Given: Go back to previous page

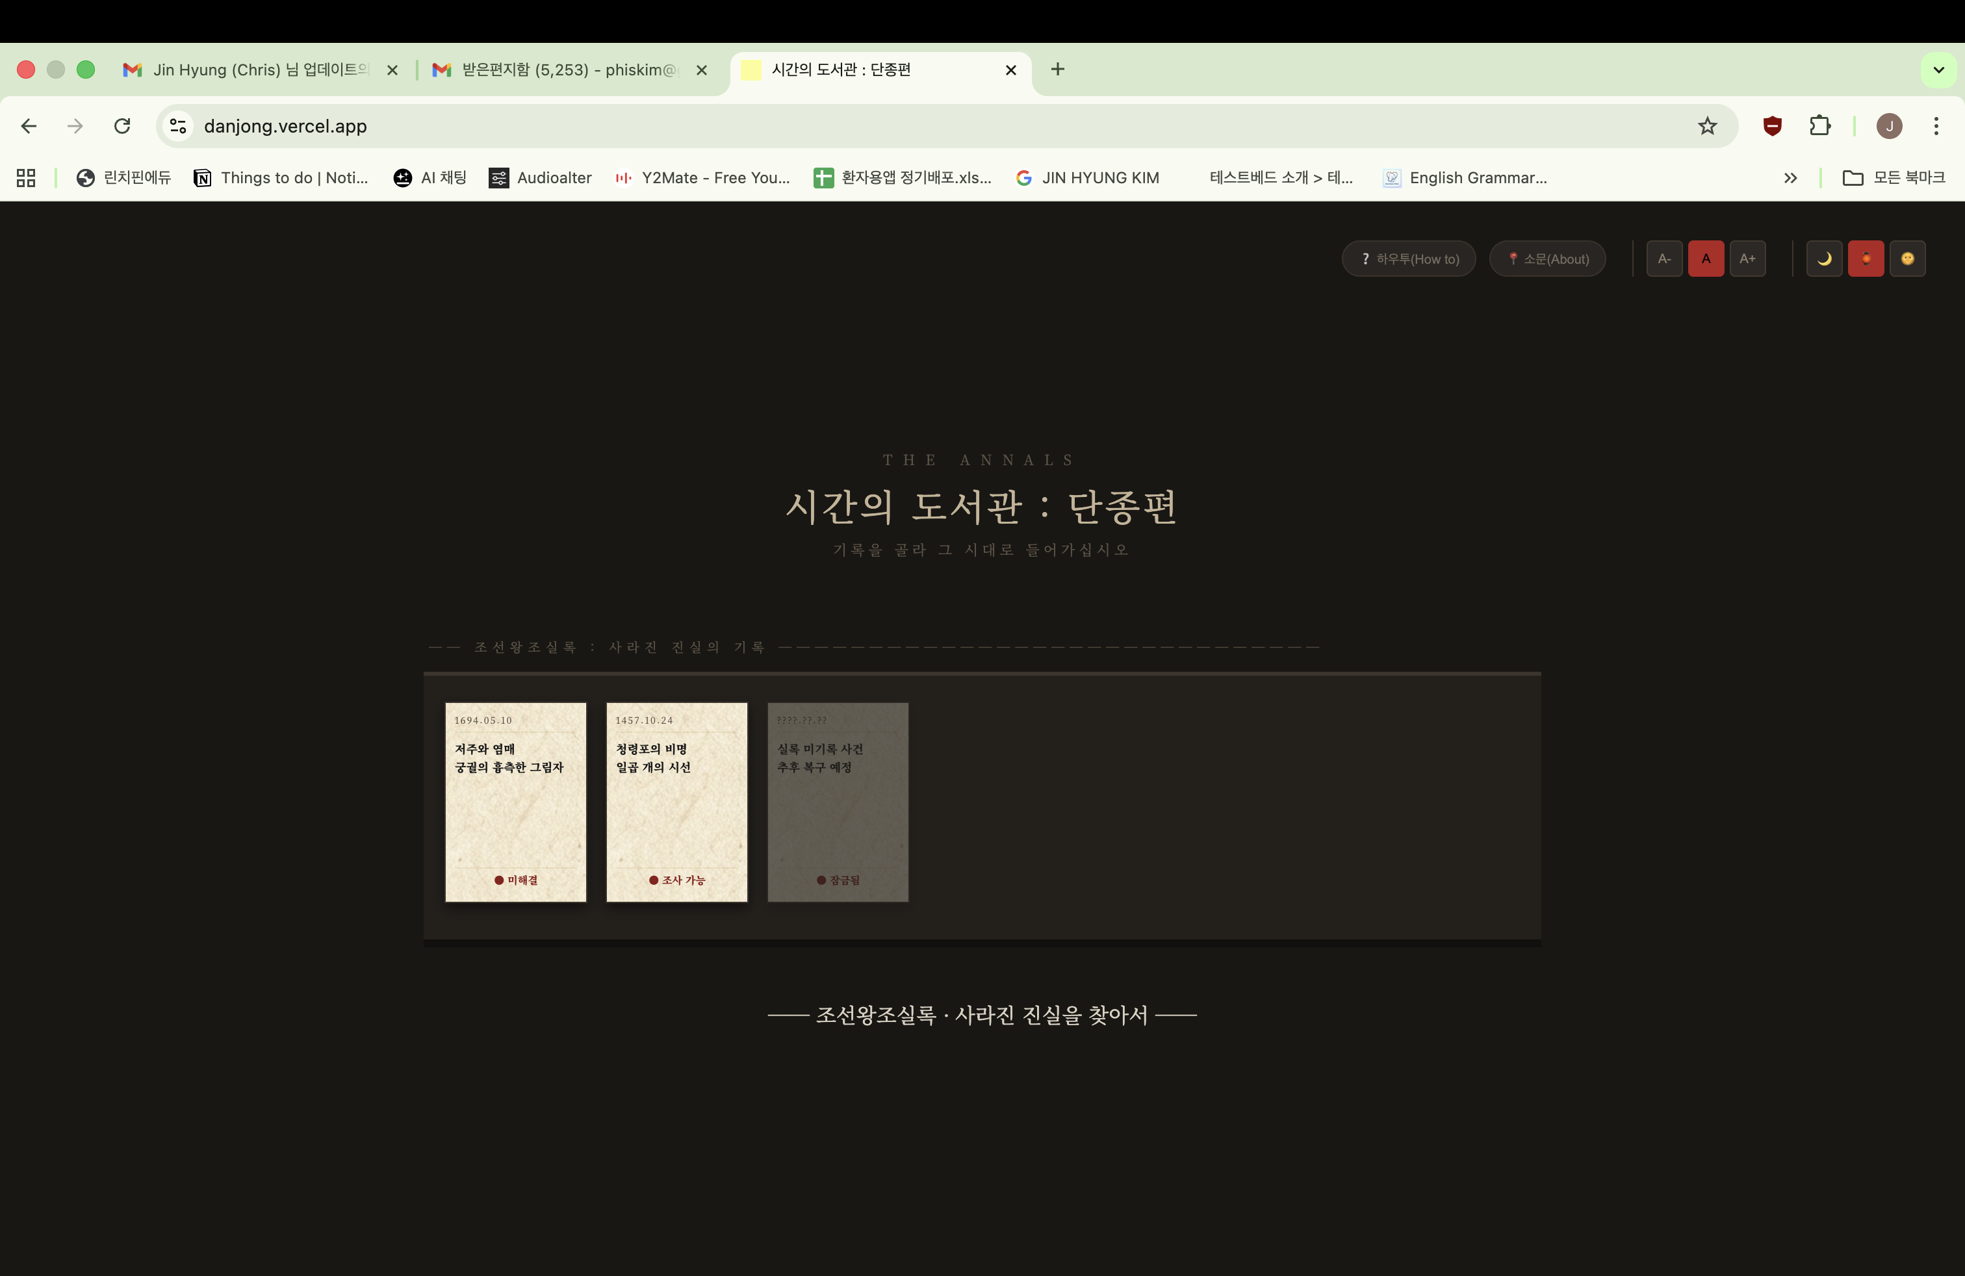Looking at the screenshot, I should coord(29,126).
